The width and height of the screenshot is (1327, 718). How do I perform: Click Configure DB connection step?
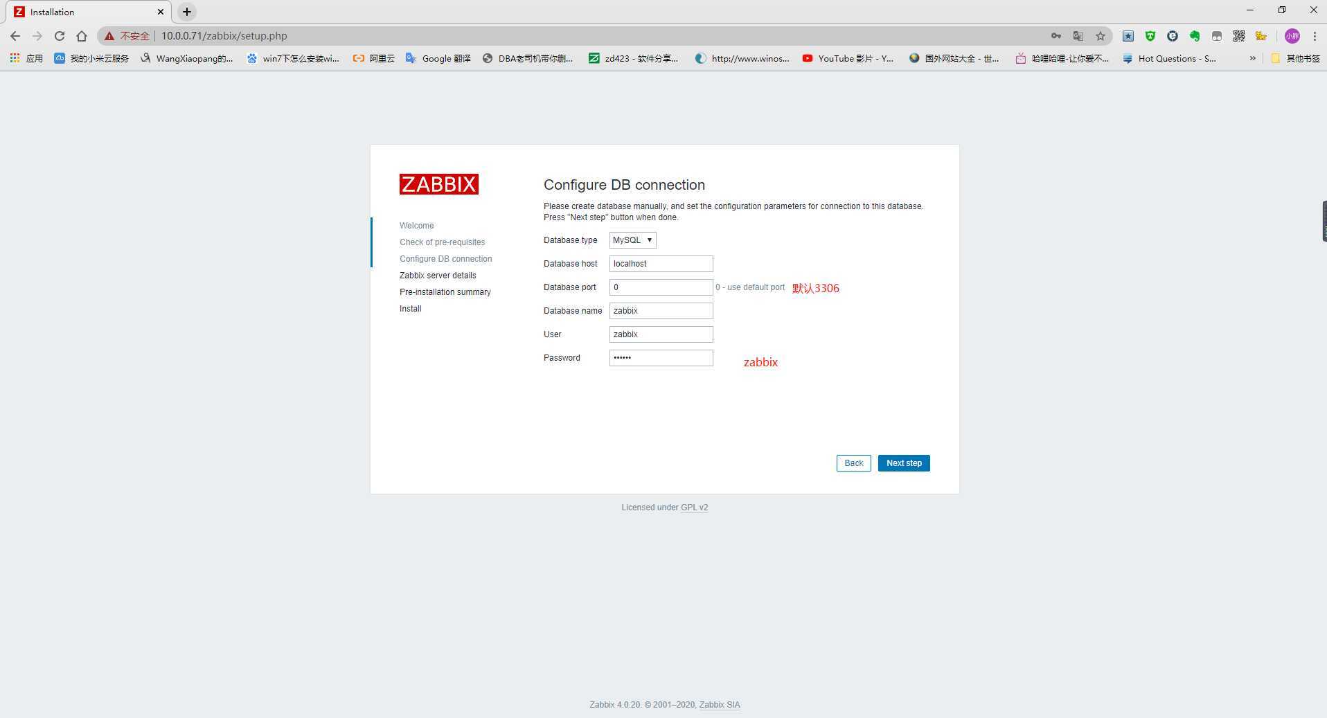(x=445, y=259)
